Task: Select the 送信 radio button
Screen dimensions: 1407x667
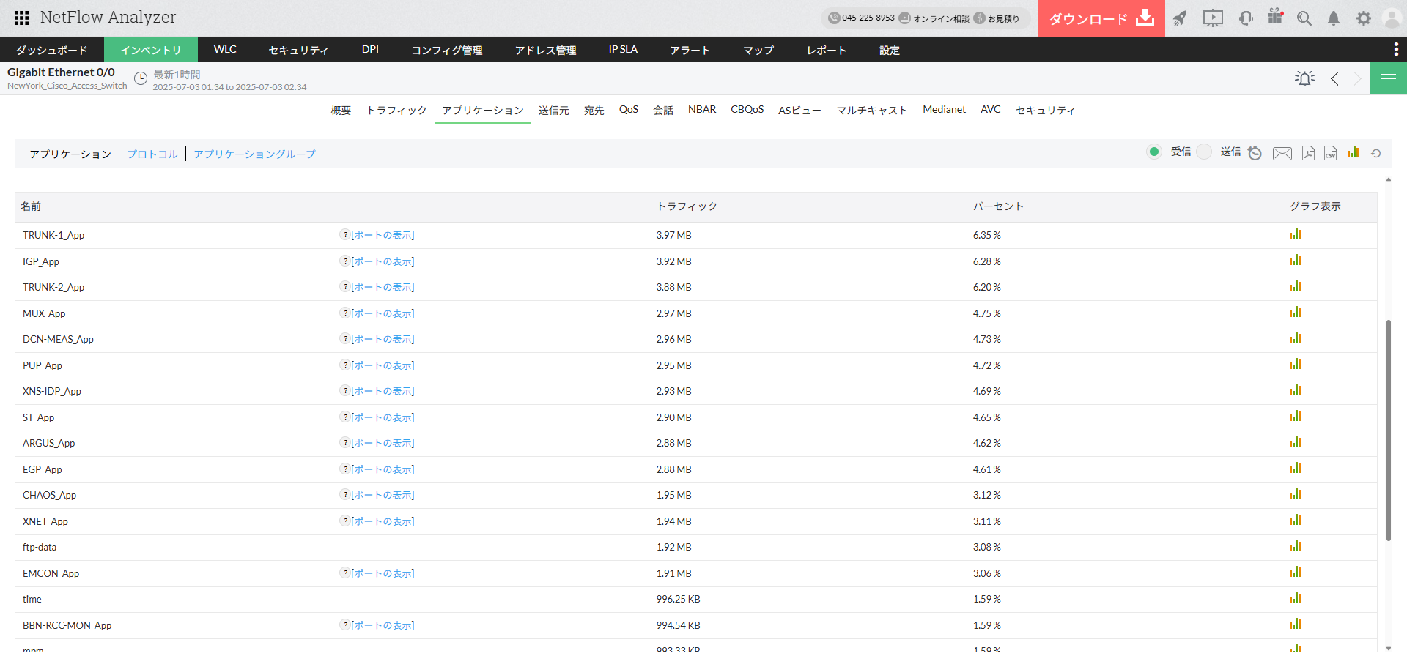Action: (x=1204, y=152)
